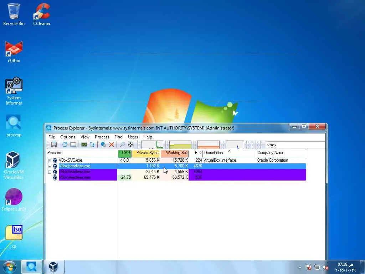
Task: Select the Find Window's Process target icon
Action: tap(130, 145)
